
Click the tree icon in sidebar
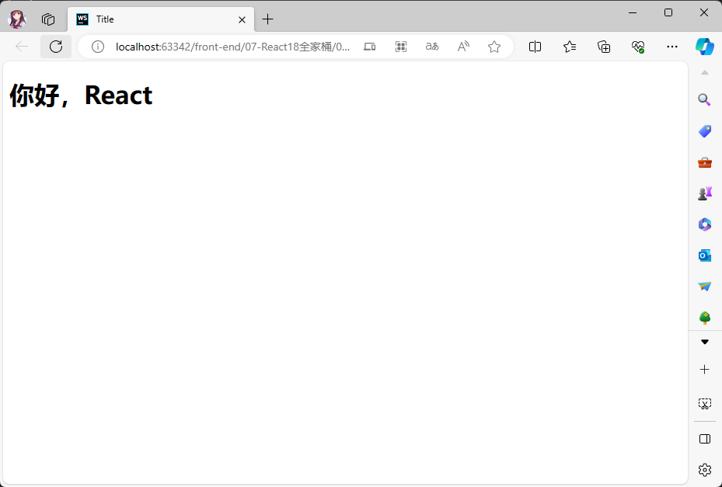pos(705,318)
